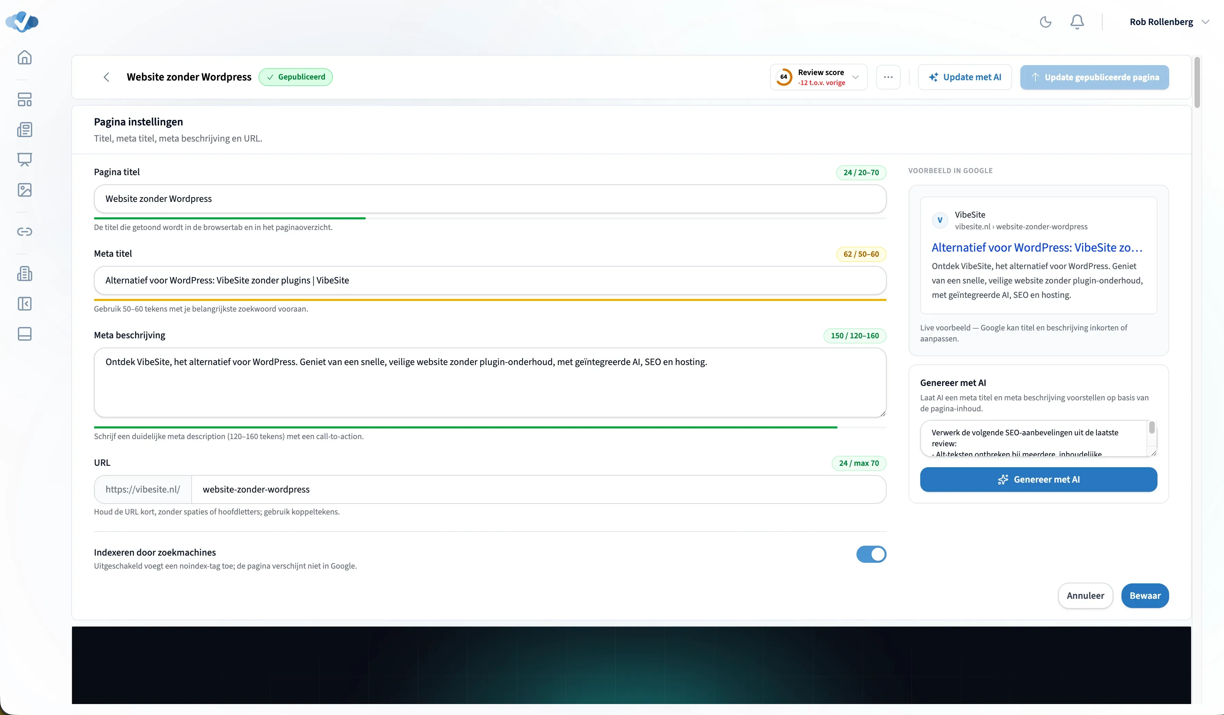Open the link chain sidebar icon
This screenshot has height=715, width=1224.
(x=25, y=232)
